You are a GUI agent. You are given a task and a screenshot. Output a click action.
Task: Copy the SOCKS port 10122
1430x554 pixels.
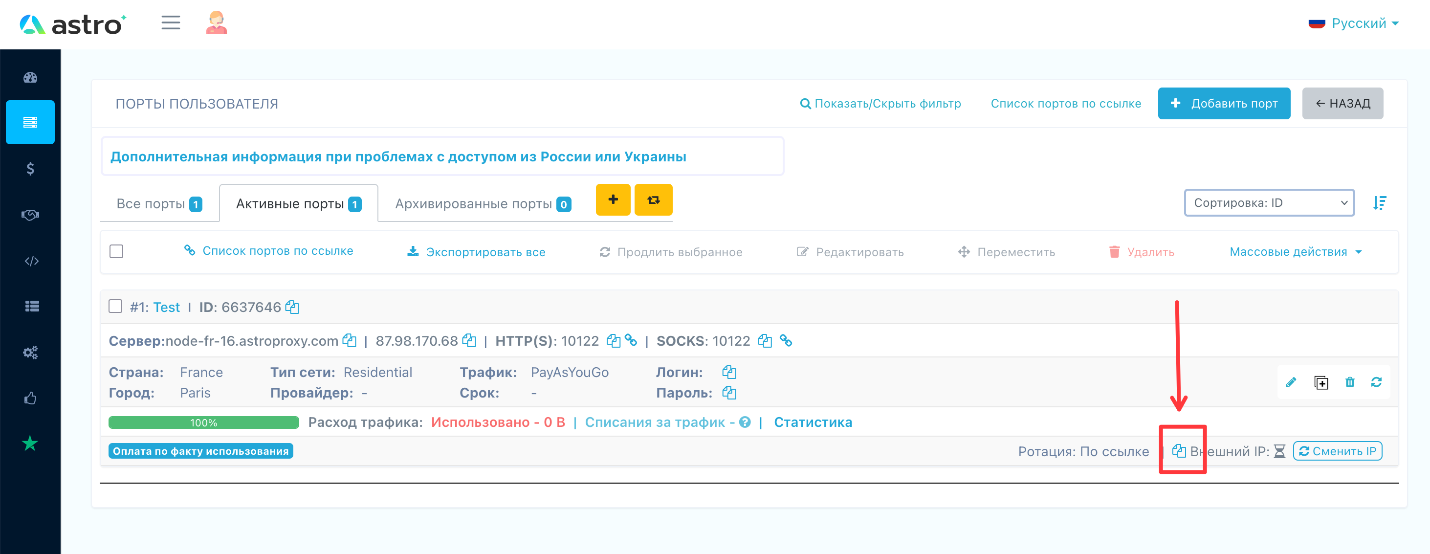point(765,340)
